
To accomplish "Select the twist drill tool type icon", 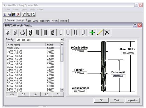I will tap(30, 33).
